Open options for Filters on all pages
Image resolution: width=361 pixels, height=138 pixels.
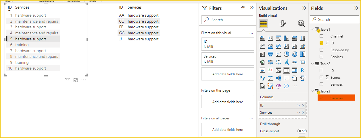[251, 119]
